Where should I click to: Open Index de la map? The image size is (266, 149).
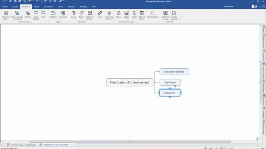click(x=90, y=15)
